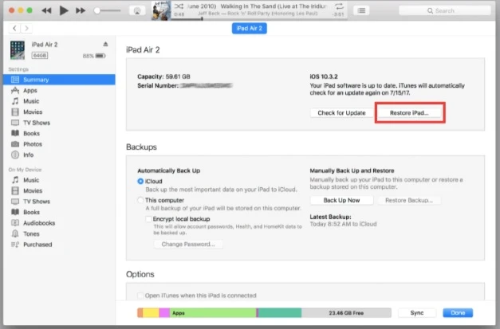Image resolution: width=500 pixels, height=329 pixels.
Task: Click the Change Password... button
Action: tap(188, 245)
